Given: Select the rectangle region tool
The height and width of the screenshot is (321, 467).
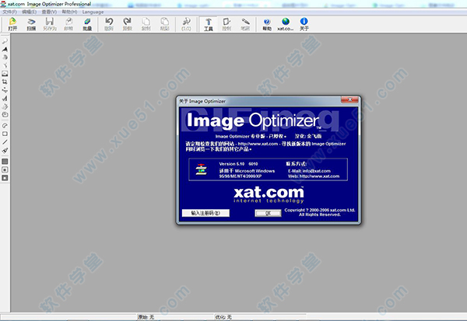Looking at the screenshot, I should pyautogui.click(x=5, y=134).
